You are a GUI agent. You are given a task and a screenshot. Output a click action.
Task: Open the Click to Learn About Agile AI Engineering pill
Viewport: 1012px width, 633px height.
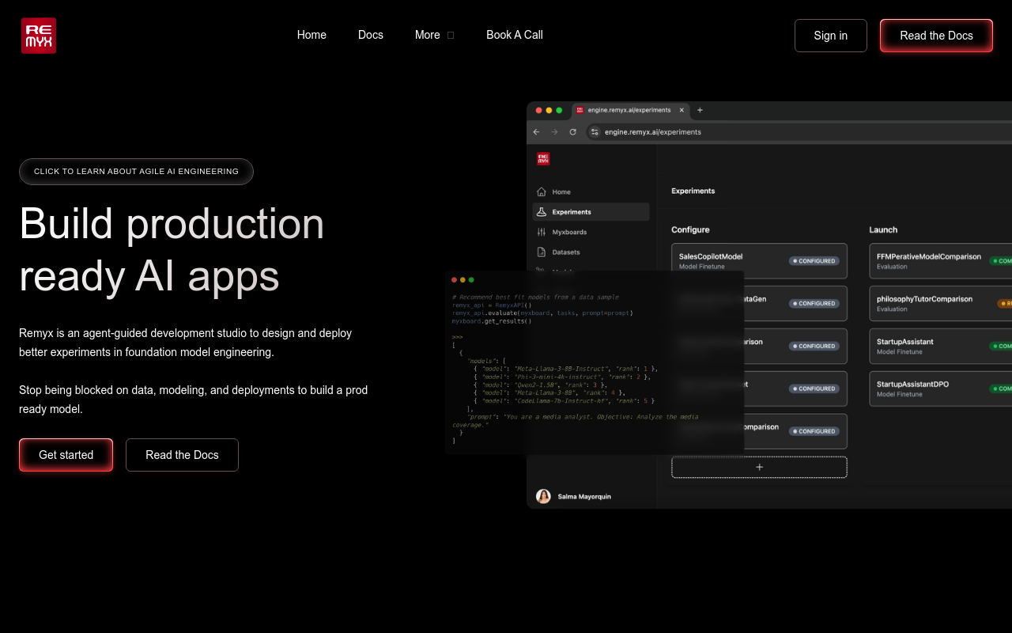click(136, 172)
